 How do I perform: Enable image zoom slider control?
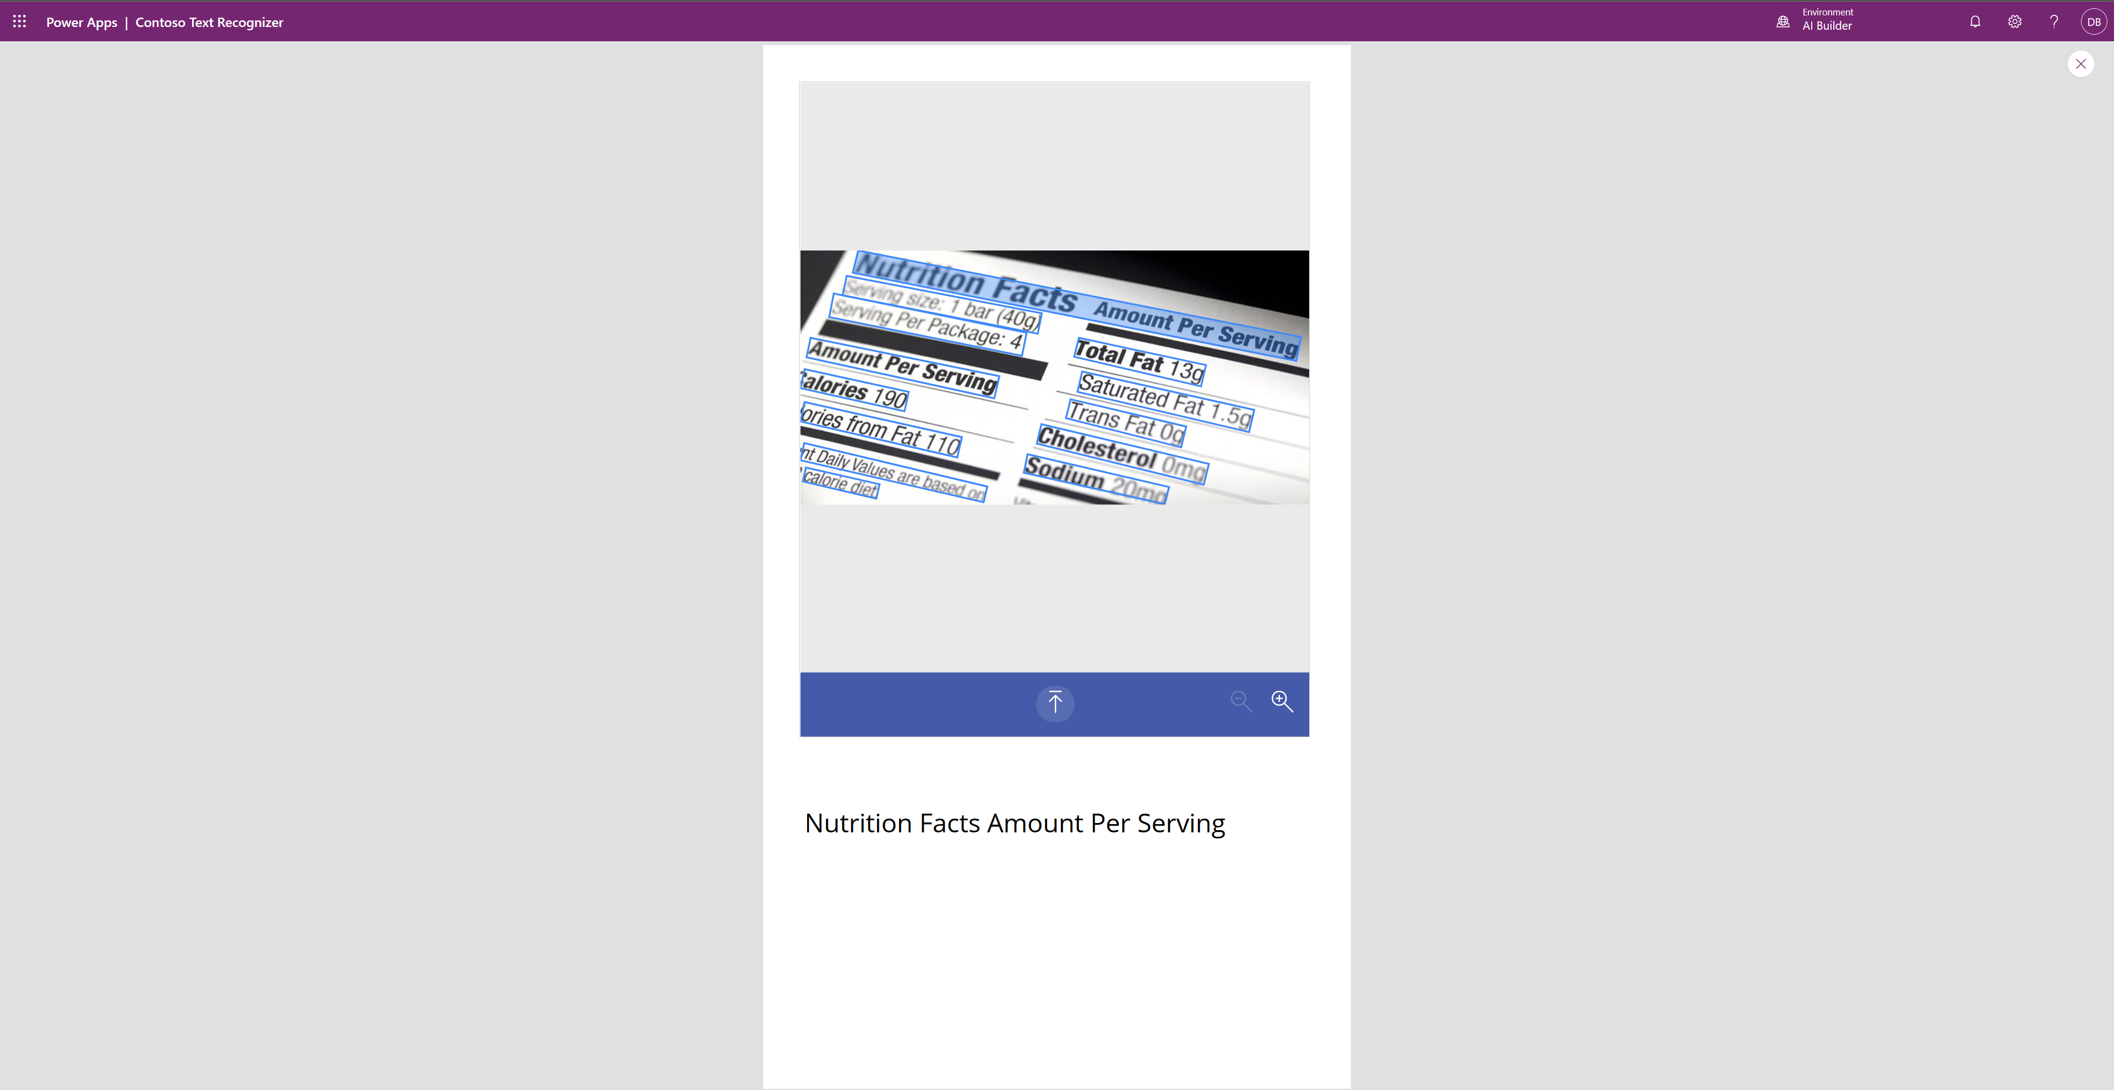pos(1283,701)
